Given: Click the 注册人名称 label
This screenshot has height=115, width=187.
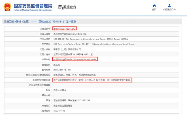Looking at the screenshot, I should (x=45, y=34).
